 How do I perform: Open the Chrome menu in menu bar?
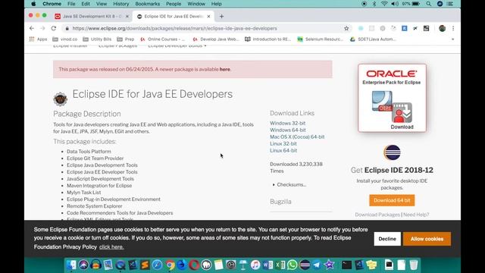click(x=52, y=4)
